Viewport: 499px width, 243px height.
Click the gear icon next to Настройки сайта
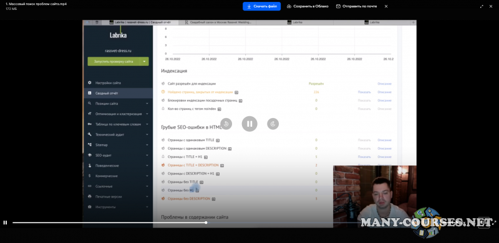[x=89, y=83]
